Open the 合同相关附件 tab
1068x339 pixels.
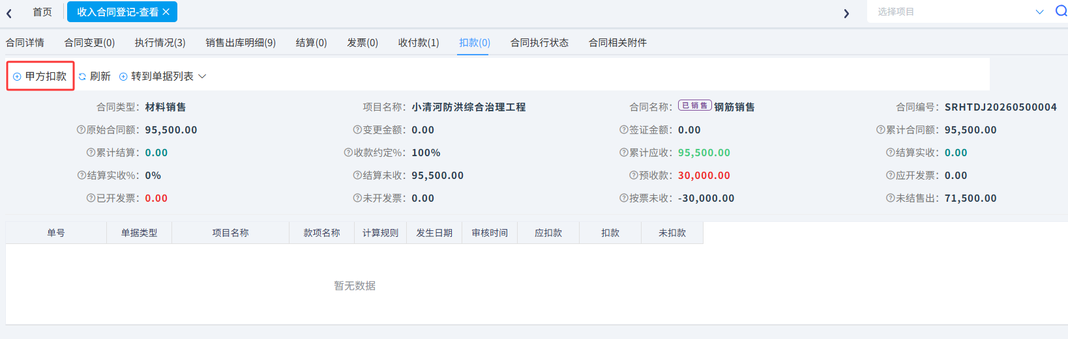click(x=617, y=42)
